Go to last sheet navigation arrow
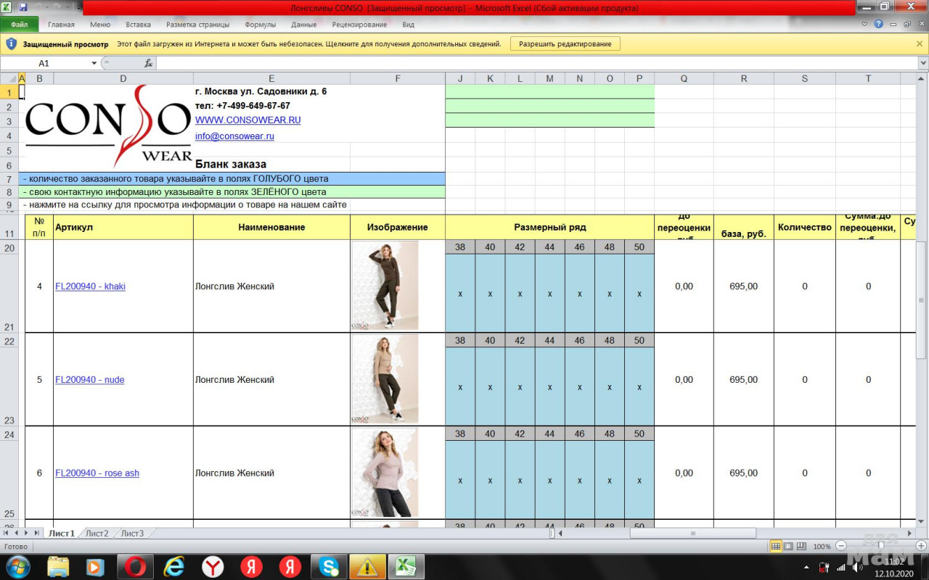929x580 pixels. click(38, 533)
